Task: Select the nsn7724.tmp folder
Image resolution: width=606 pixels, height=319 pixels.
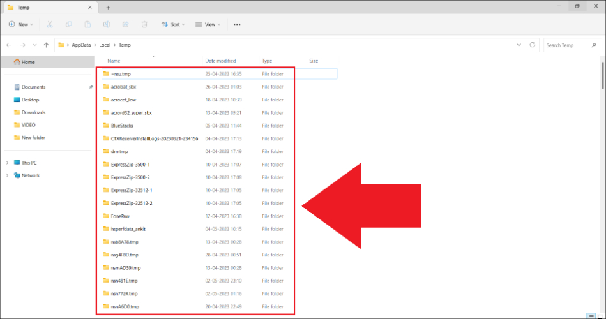Action: pos(124,294)
